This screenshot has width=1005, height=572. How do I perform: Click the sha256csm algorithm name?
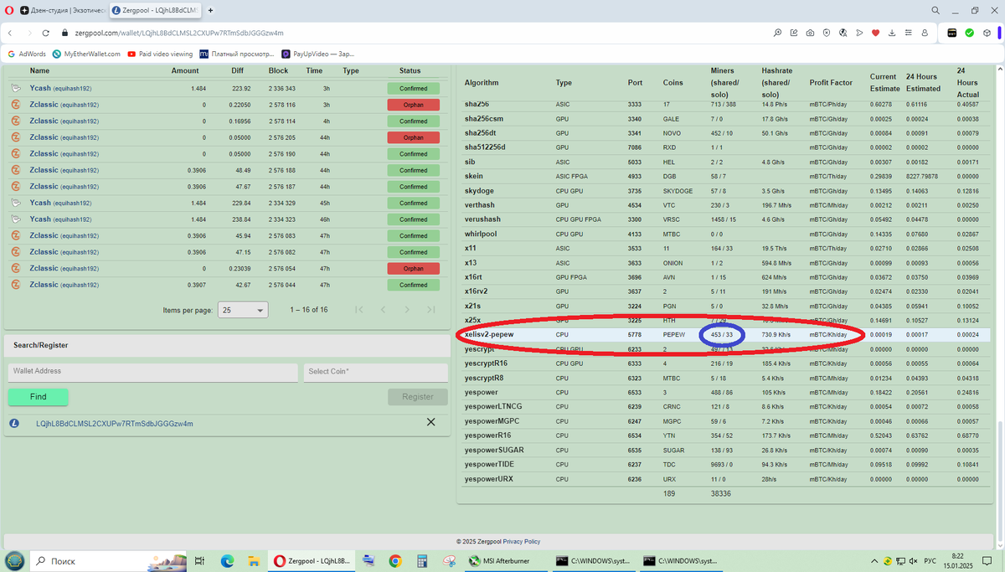484,118
